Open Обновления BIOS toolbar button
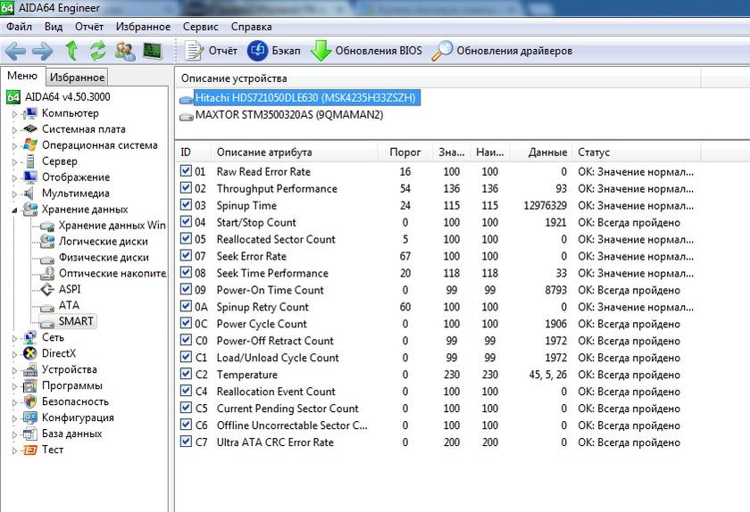750x512 pixels. (366, 51)
